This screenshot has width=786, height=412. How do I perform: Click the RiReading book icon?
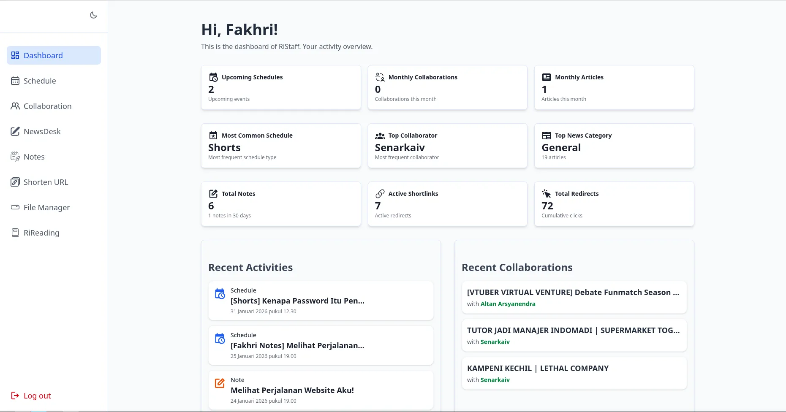[15, 233]
